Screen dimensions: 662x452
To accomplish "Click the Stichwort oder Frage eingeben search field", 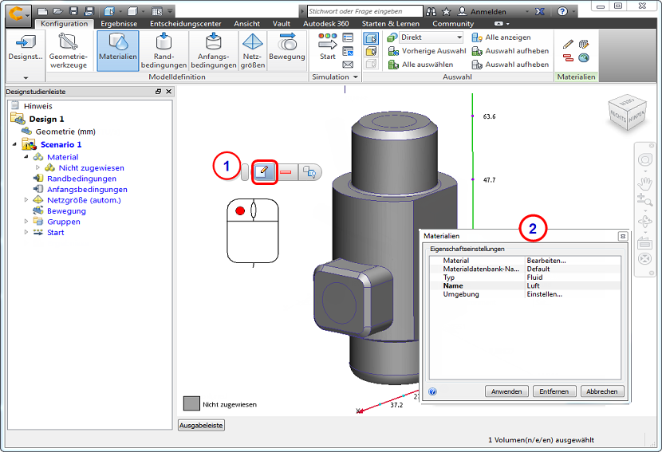I will [364, 11].
